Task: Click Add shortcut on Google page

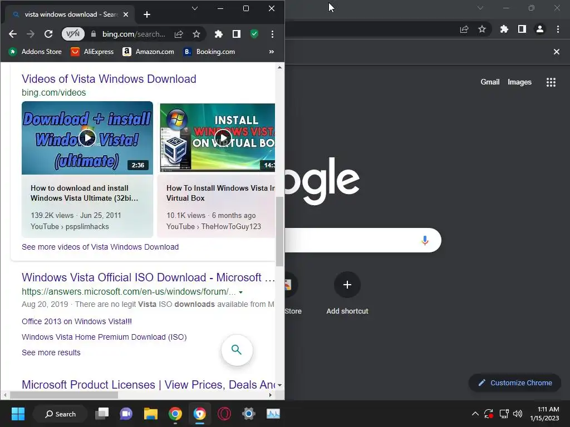Action: (x=347, y=294)
